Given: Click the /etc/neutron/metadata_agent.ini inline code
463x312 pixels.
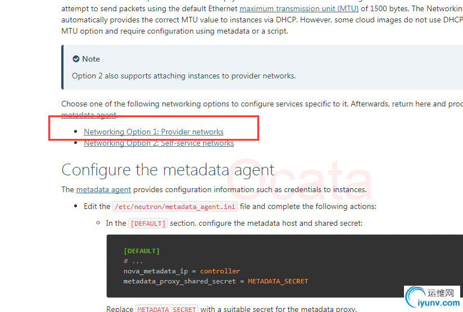Looking at the screenshot, I should pyautogui.click(x=175, y=207).
